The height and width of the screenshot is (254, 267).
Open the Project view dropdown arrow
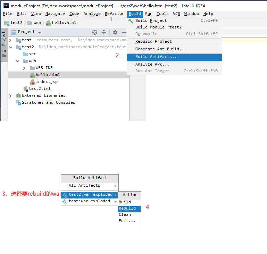coord(40,33)
